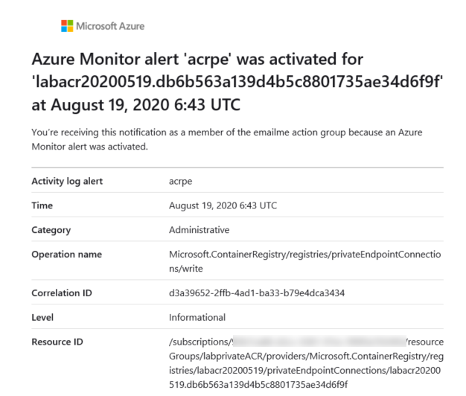Click the Resource ID label
The width and height of the screenshot is (466, 396).
tap(57, 342)
